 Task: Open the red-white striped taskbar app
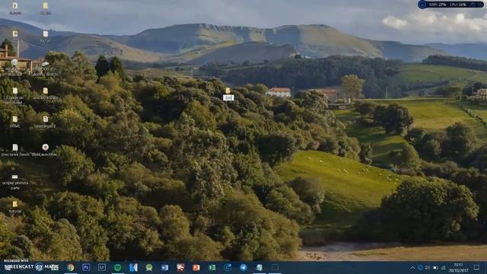point(180,267)
